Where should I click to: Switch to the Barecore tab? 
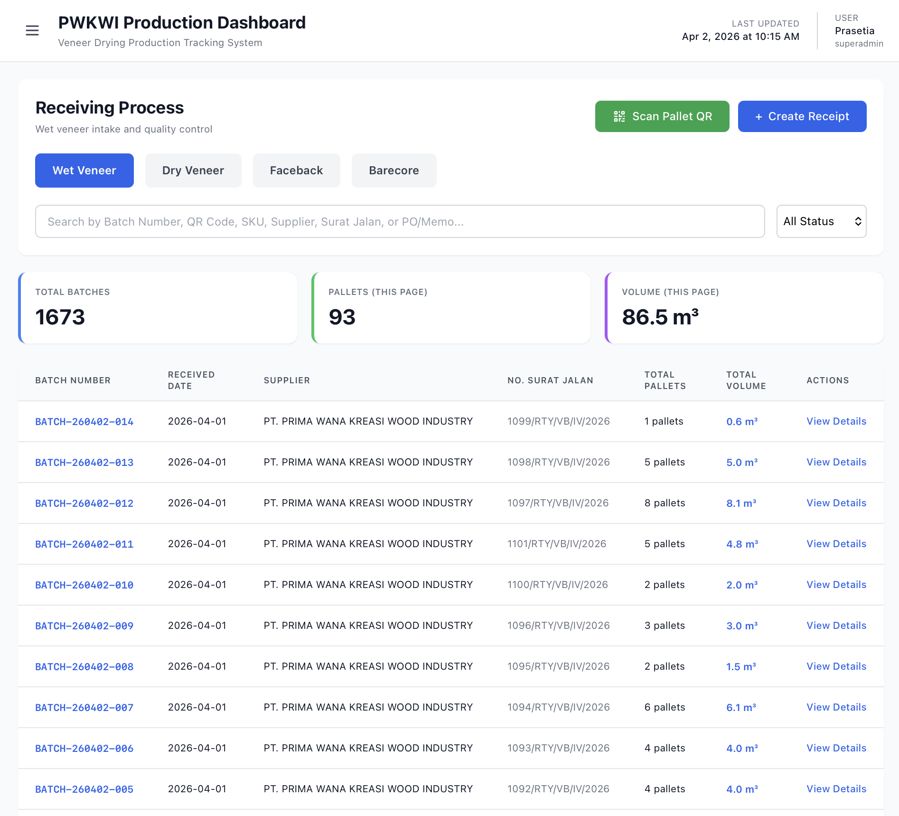393,171
